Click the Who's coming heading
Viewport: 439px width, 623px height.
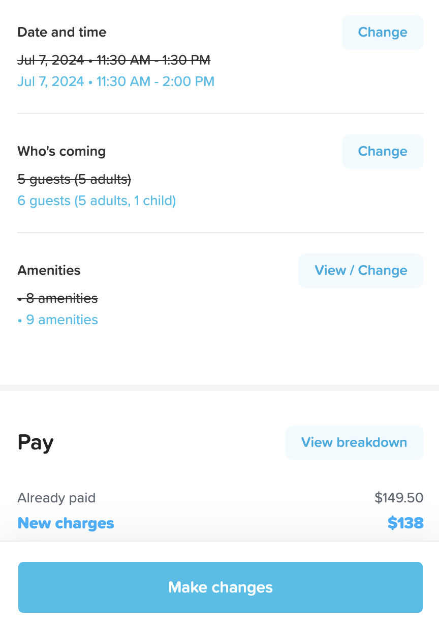[x=61, y=151]
